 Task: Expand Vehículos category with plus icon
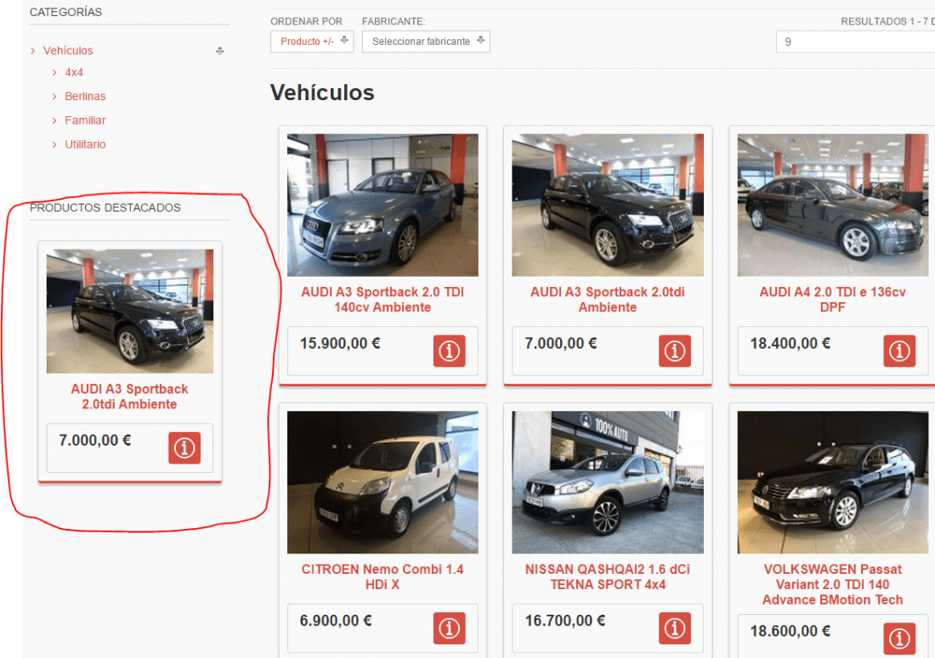[x=220, y=51]
